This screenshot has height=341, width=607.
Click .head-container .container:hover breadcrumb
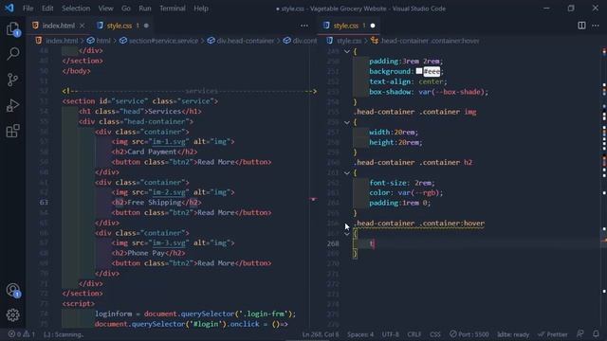(430, 41)
